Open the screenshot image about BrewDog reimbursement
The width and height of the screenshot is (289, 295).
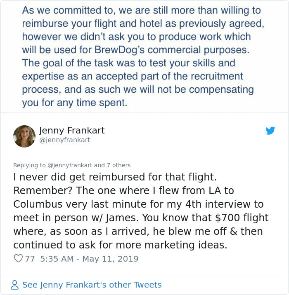144,56
